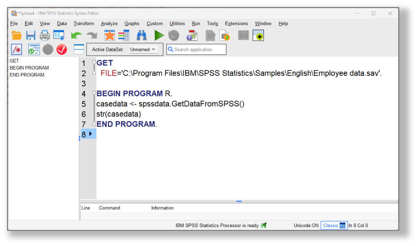Open the Extensions menu
Viewport: 418px width, 246px height.
(236, 23)
